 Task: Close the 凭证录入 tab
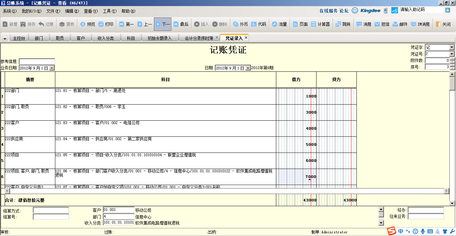tap(246, 38)
